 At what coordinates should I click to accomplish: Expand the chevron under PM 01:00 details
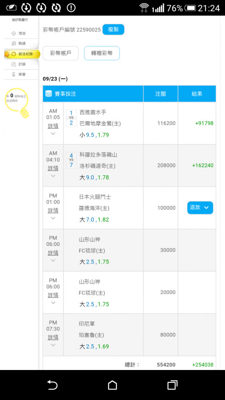[x=53, y=218]
